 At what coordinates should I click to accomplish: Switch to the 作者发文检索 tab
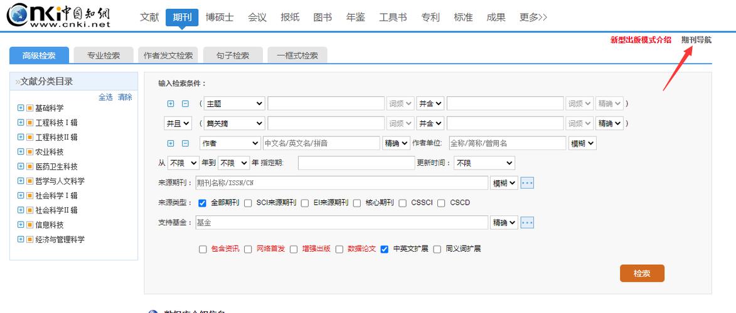coord(168,55)
